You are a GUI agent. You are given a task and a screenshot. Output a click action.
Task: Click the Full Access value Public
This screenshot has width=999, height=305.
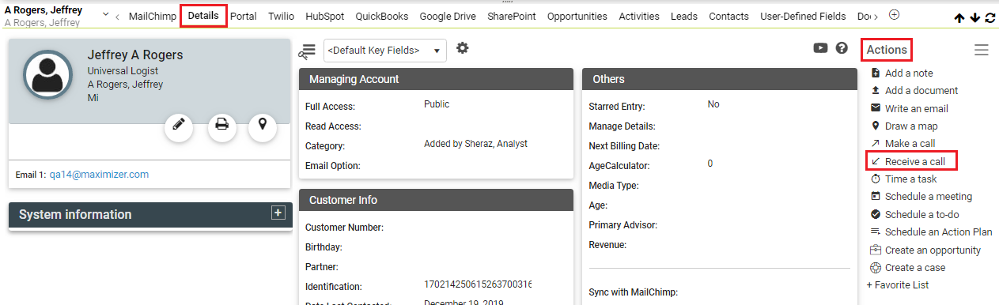pyautogui.click(x=437, y=104)
